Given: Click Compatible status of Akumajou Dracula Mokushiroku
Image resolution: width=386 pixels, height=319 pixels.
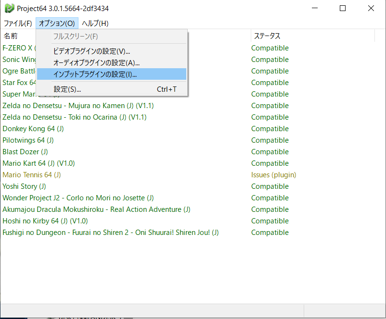Looking at the screenshot, I should [x=270, y=209].
